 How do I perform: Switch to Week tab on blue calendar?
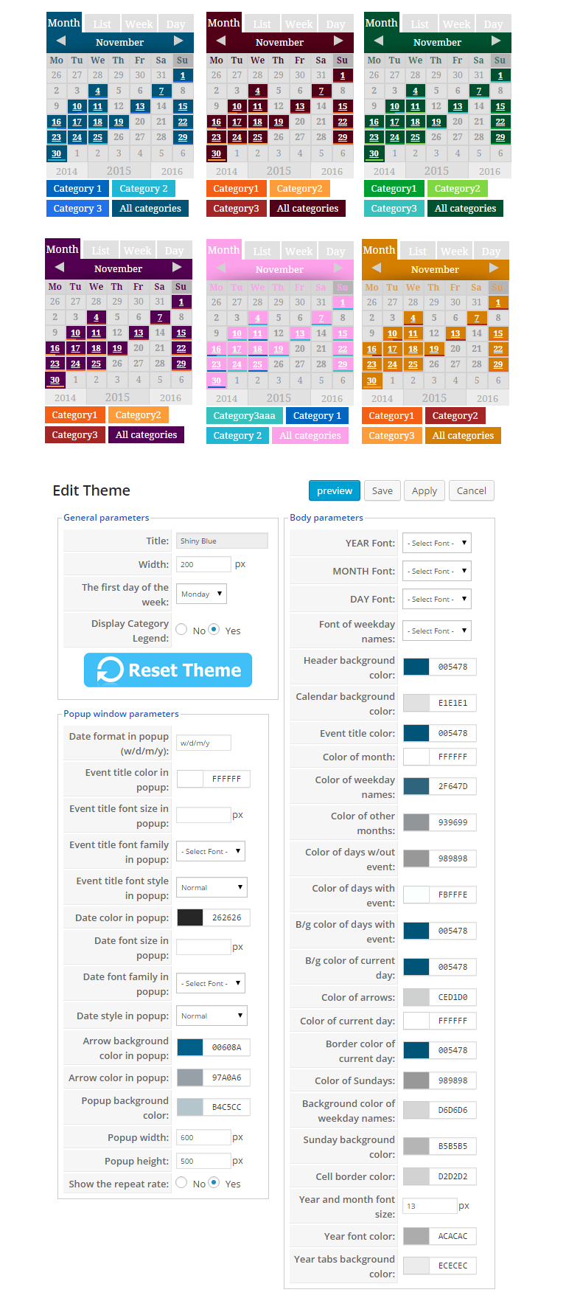tap(139, 24)
